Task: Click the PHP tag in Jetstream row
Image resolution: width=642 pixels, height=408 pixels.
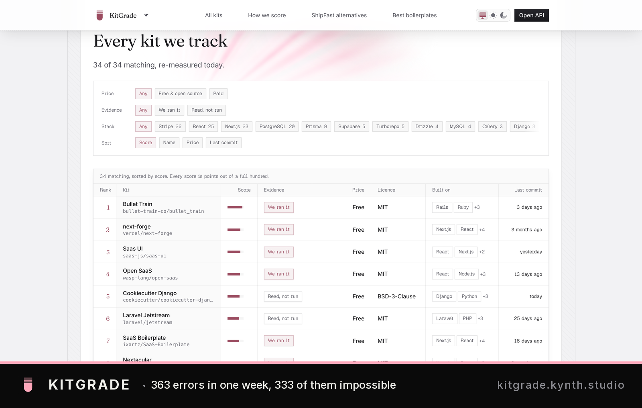Action: 467,318
